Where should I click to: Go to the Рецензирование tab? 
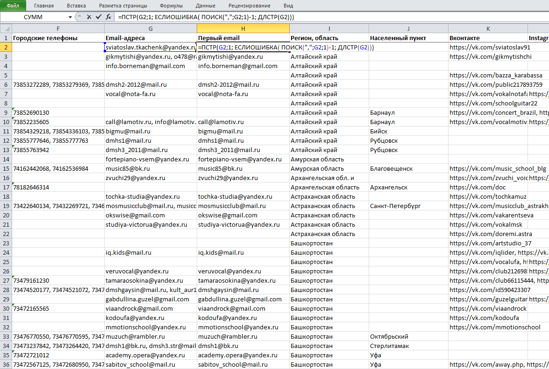pyautogui.click(x=250, y=6)
